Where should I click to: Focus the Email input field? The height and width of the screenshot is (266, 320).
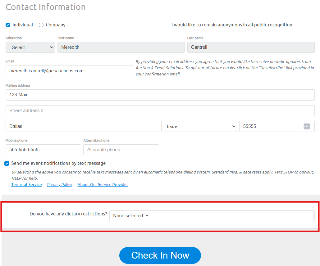point(69,71)
